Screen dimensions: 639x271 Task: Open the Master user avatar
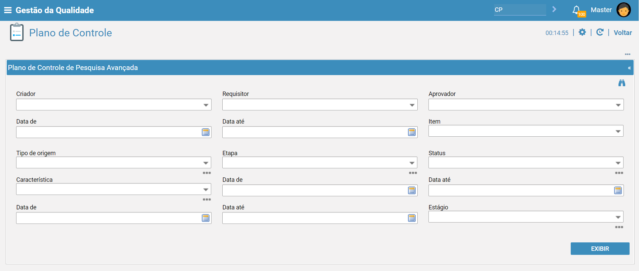pyautogui.click(x=624, y=10)
